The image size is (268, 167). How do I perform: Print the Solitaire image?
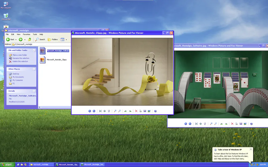(x=236, y=124)
